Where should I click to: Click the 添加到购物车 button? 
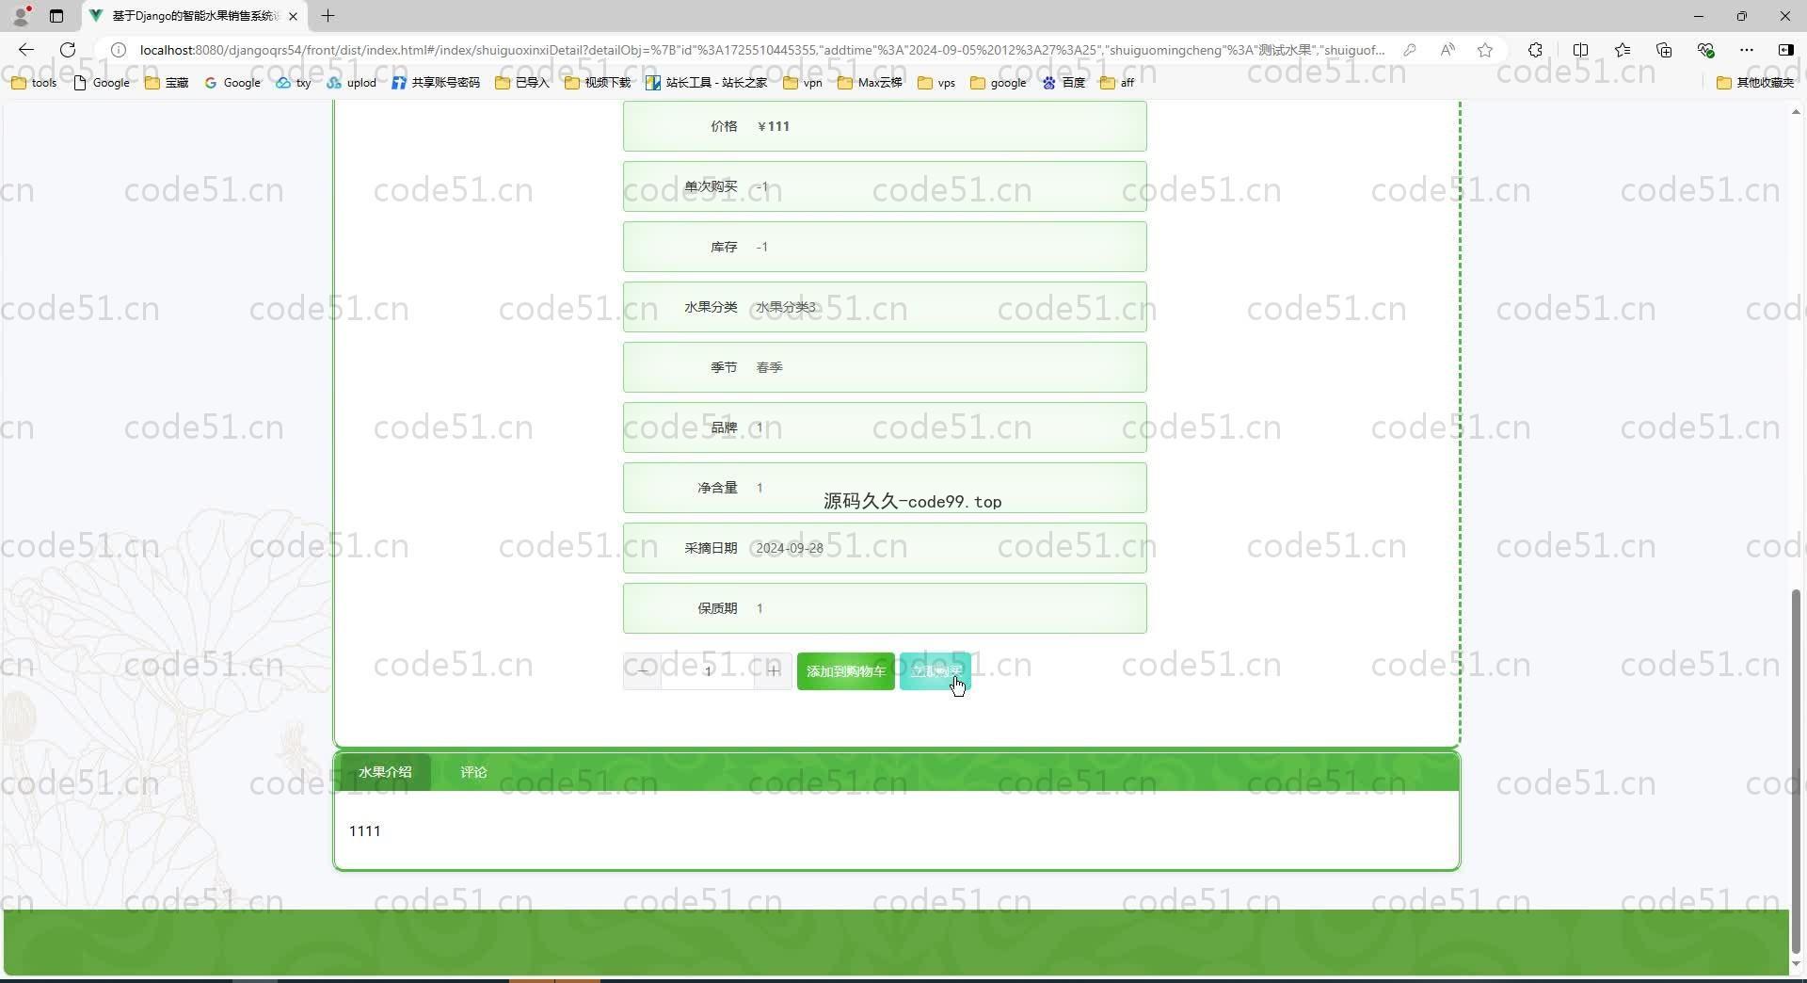pos(845,670)
